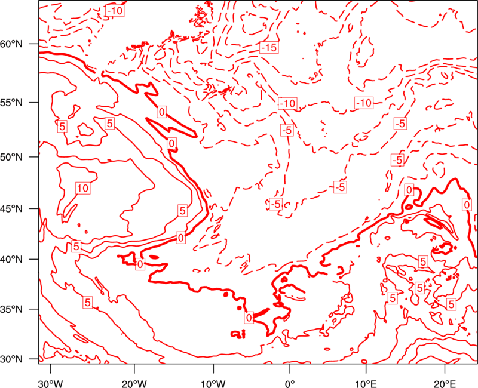Click the 55°N latitude axis label
This screenshot has height=388, width=478.
(x=11, y=103)
